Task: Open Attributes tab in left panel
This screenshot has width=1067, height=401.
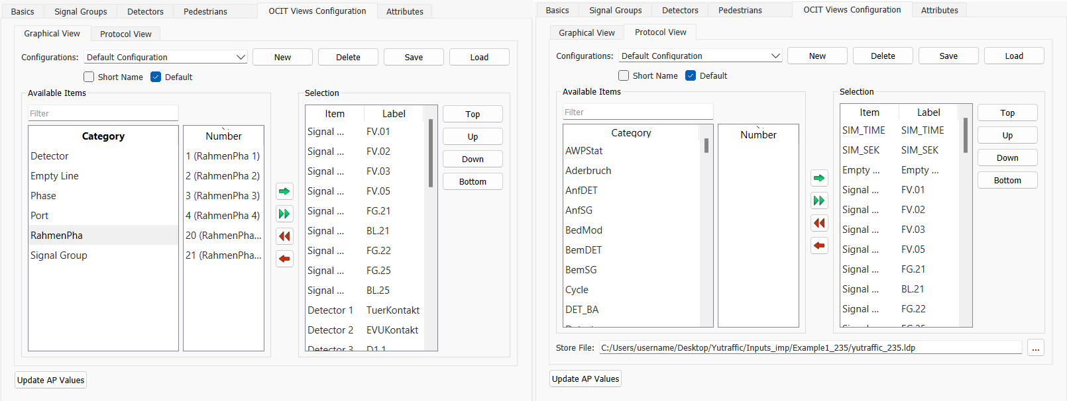Action: (405, 12)
